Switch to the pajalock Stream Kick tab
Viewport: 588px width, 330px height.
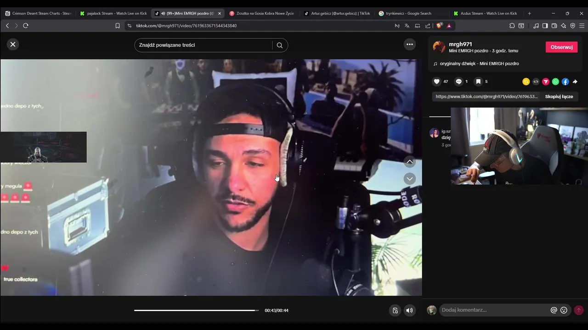[x=113, y=13]
